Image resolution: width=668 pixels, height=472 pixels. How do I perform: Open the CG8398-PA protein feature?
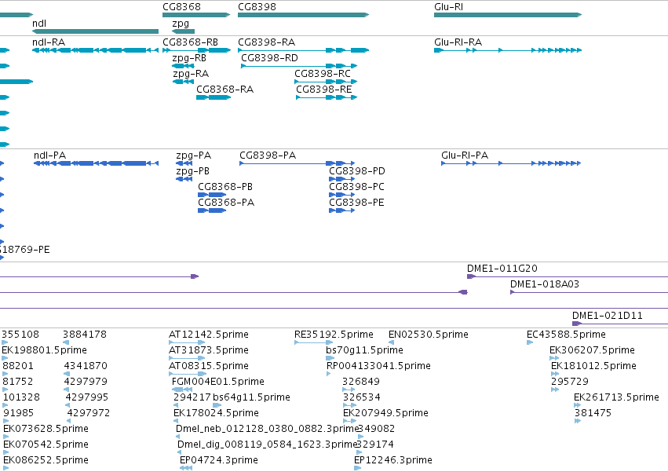[x=297, y=163]
